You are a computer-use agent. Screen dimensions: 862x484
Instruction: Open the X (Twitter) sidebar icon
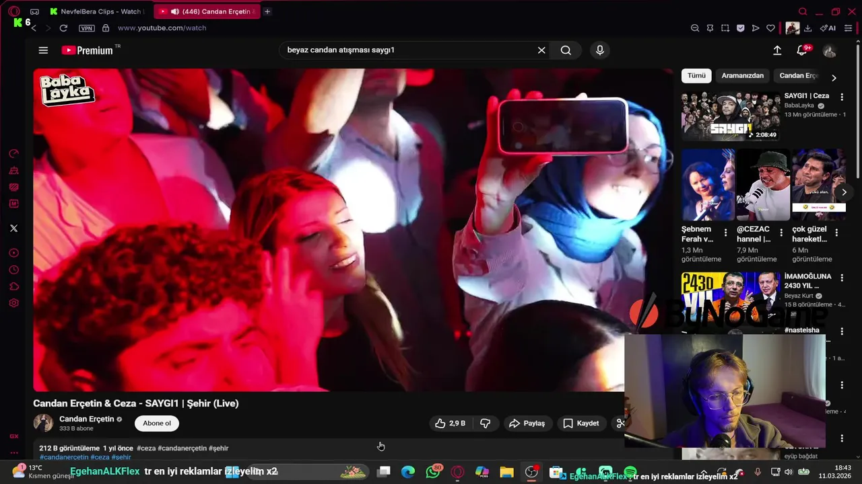click(x=13, y=229)
